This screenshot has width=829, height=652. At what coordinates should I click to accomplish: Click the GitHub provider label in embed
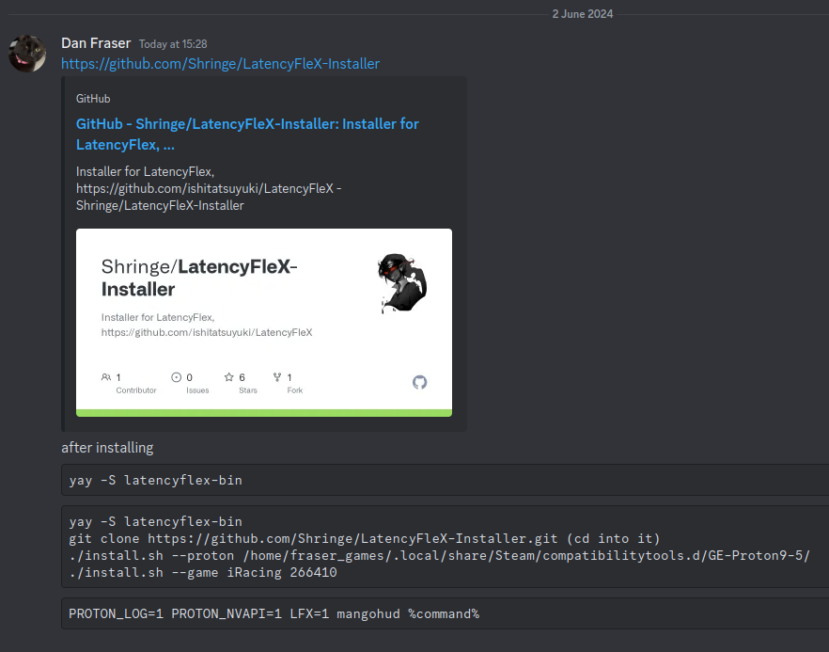click(x=93, y=99)
